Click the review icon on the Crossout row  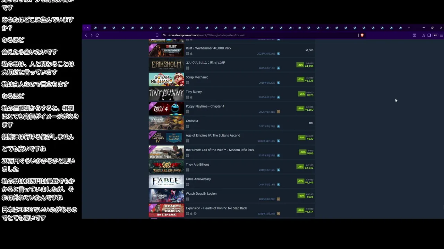(278, 126)
